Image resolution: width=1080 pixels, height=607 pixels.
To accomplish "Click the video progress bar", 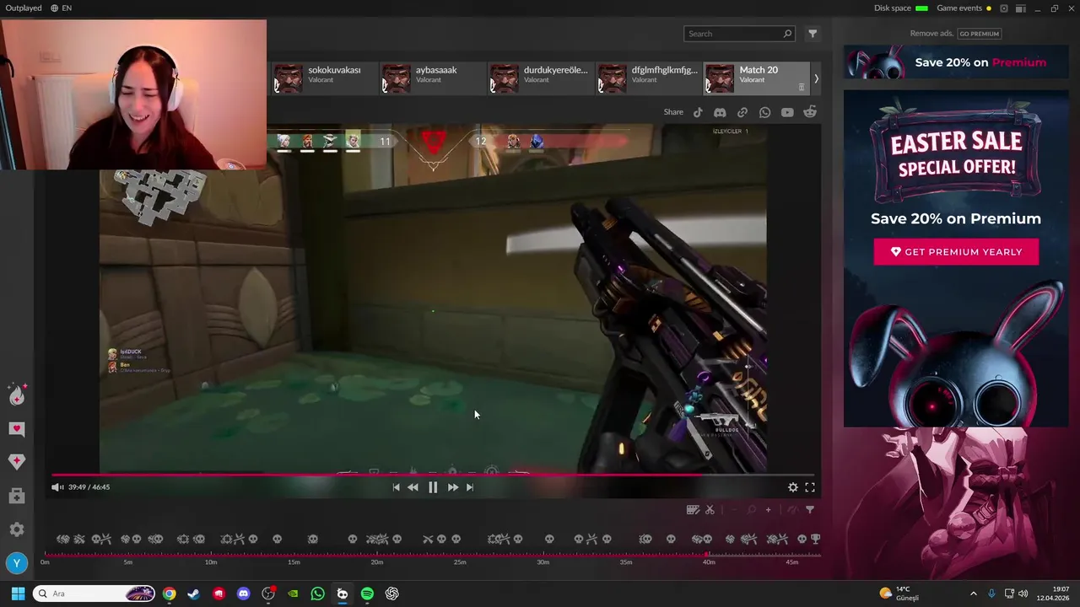I will click(x=433, y=475).
